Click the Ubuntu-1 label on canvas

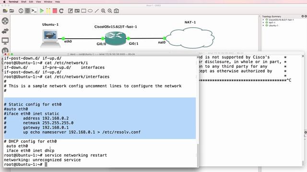click(x=50, y=24)
